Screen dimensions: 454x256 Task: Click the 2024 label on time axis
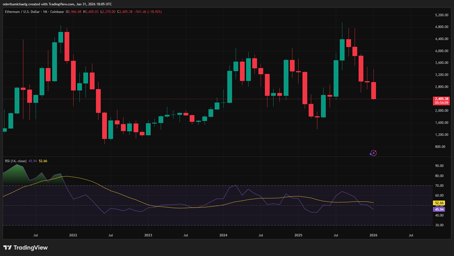(x=223, y=235)
